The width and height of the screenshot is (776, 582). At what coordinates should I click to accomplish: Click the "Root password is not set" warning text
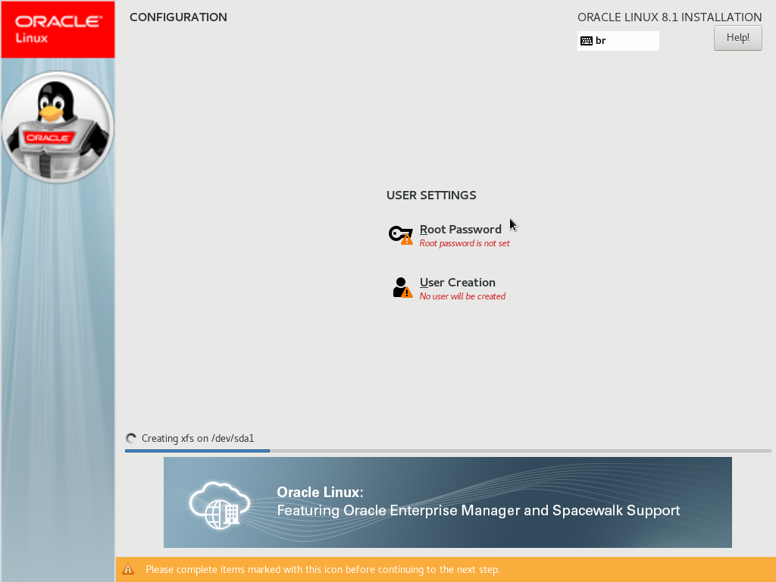(465, 243)
